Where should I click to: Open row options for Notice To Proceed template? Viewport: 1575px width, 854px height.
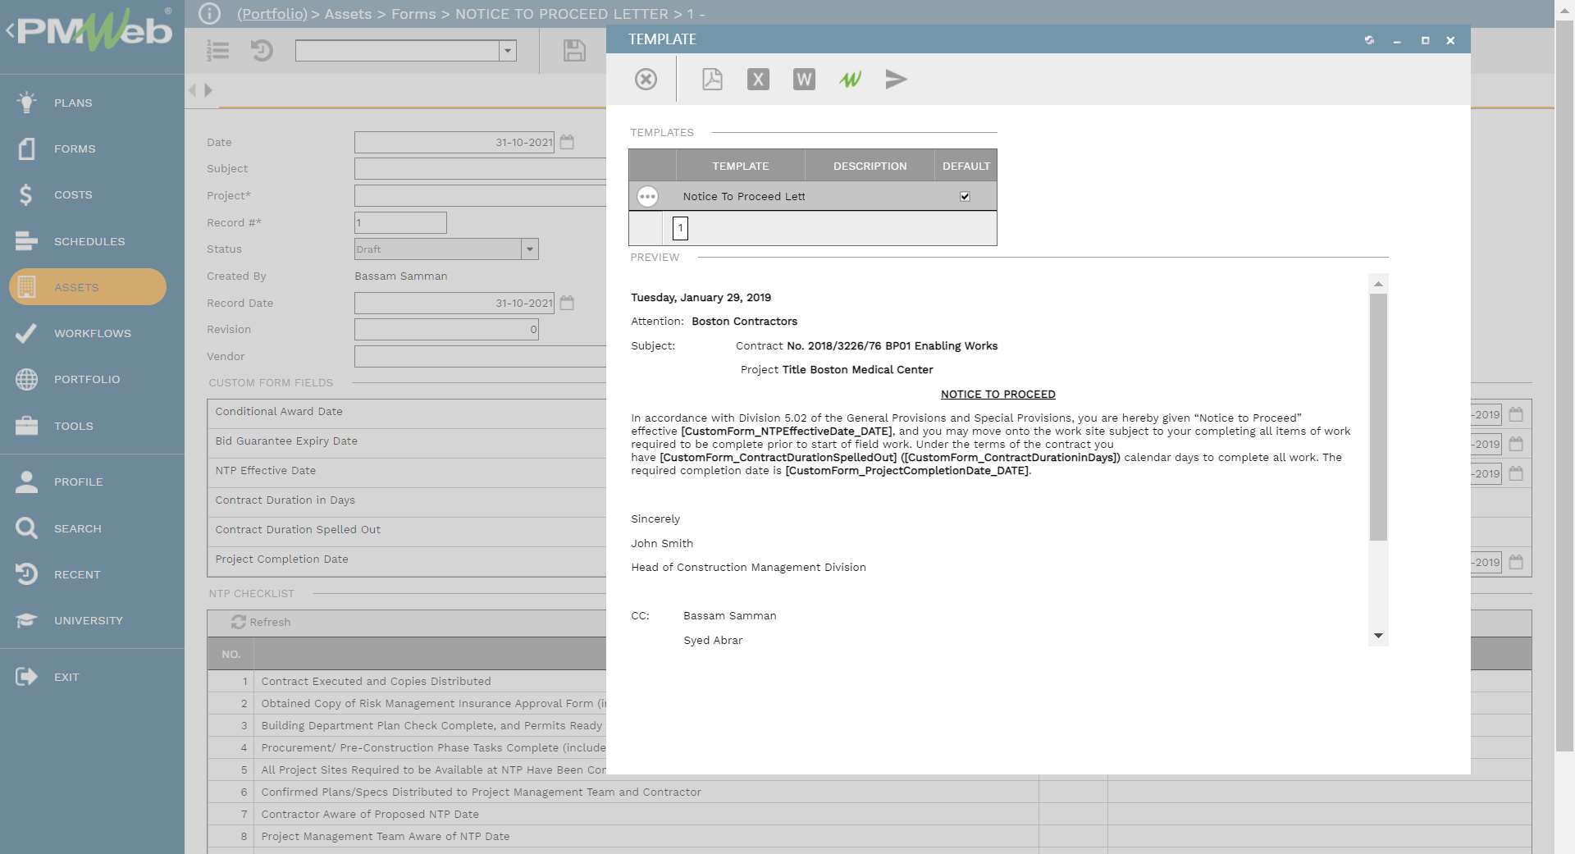click(649, 196)
